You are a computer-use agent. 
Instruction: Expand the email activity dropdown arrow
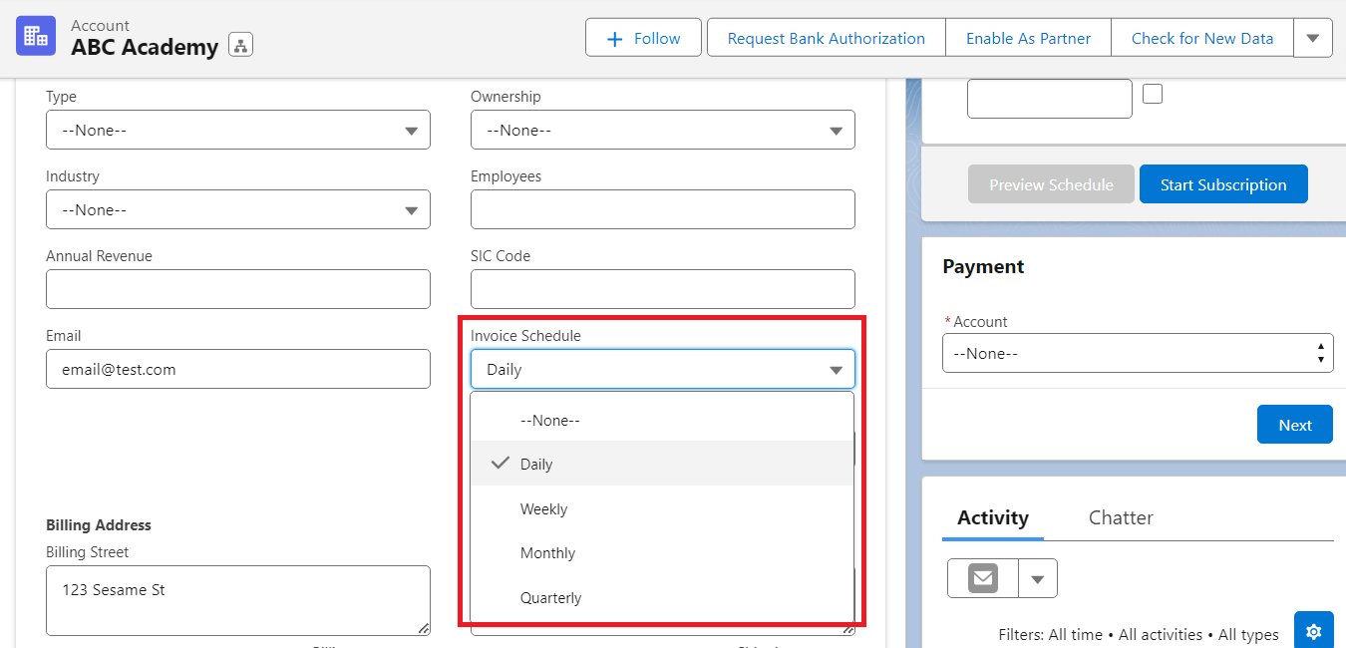click(1037, 578)
